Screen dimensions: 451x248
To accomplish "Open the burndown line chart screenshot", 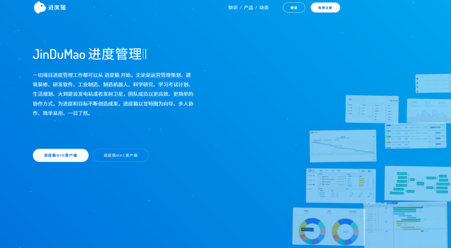I will [343, 146].
